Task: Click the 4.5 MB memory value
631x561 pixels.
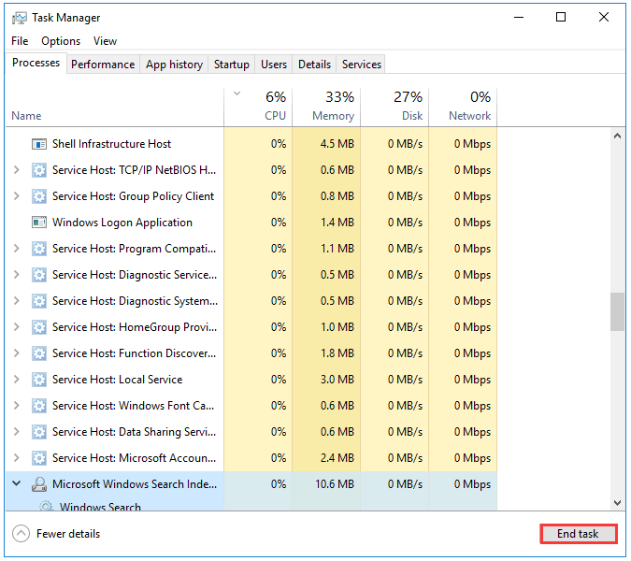Action: coord(337,144)
